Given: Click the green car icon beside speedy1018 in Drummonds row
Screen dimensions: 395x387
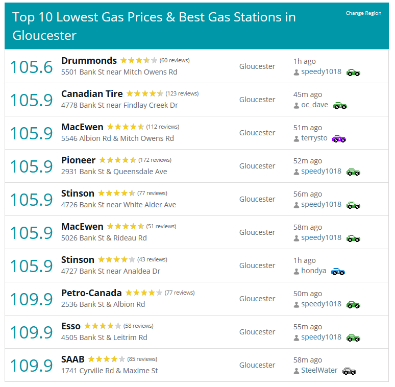Looking at the screenshot, I should pyautogui.click(x=353, y=72).
